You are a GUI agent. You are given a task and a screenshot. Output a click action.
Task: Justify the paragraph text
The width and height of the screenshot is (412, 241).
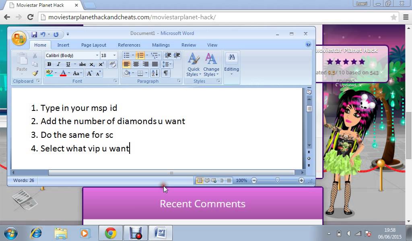pyautogui.click(x=155, y=64)
